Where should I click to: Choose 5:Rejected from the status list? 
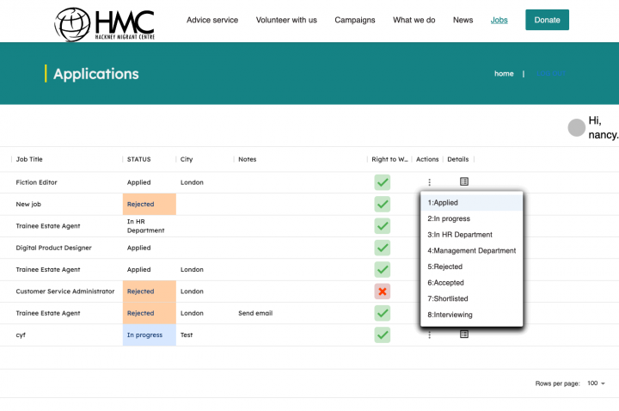(445, 267)
